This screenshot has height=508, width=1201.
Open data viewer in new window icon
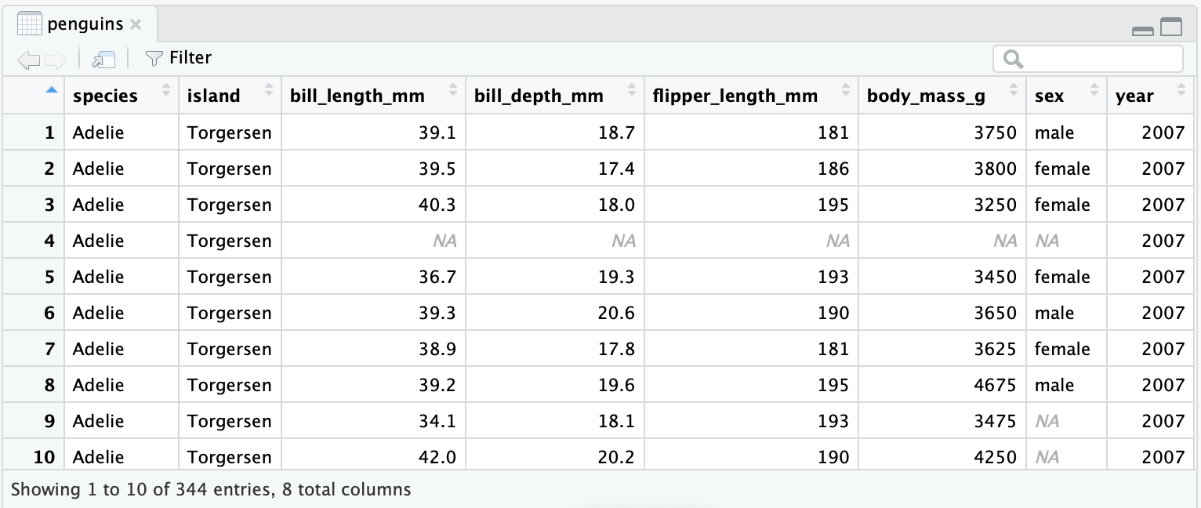(x=103, y=59)
